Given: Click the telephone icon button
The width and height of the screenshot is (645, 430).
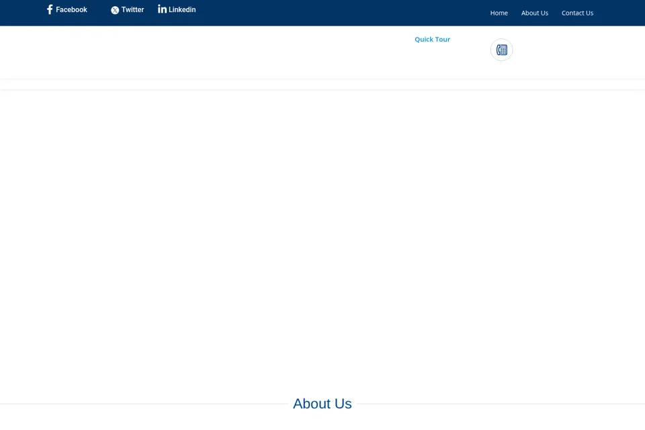Looking at the screenshot, I should click(501, 50).
